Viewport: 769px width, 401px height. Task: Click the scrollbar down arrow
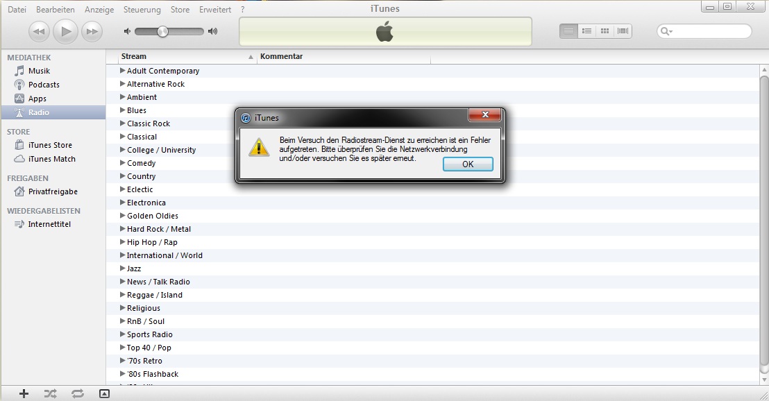[x=764, y=380]
